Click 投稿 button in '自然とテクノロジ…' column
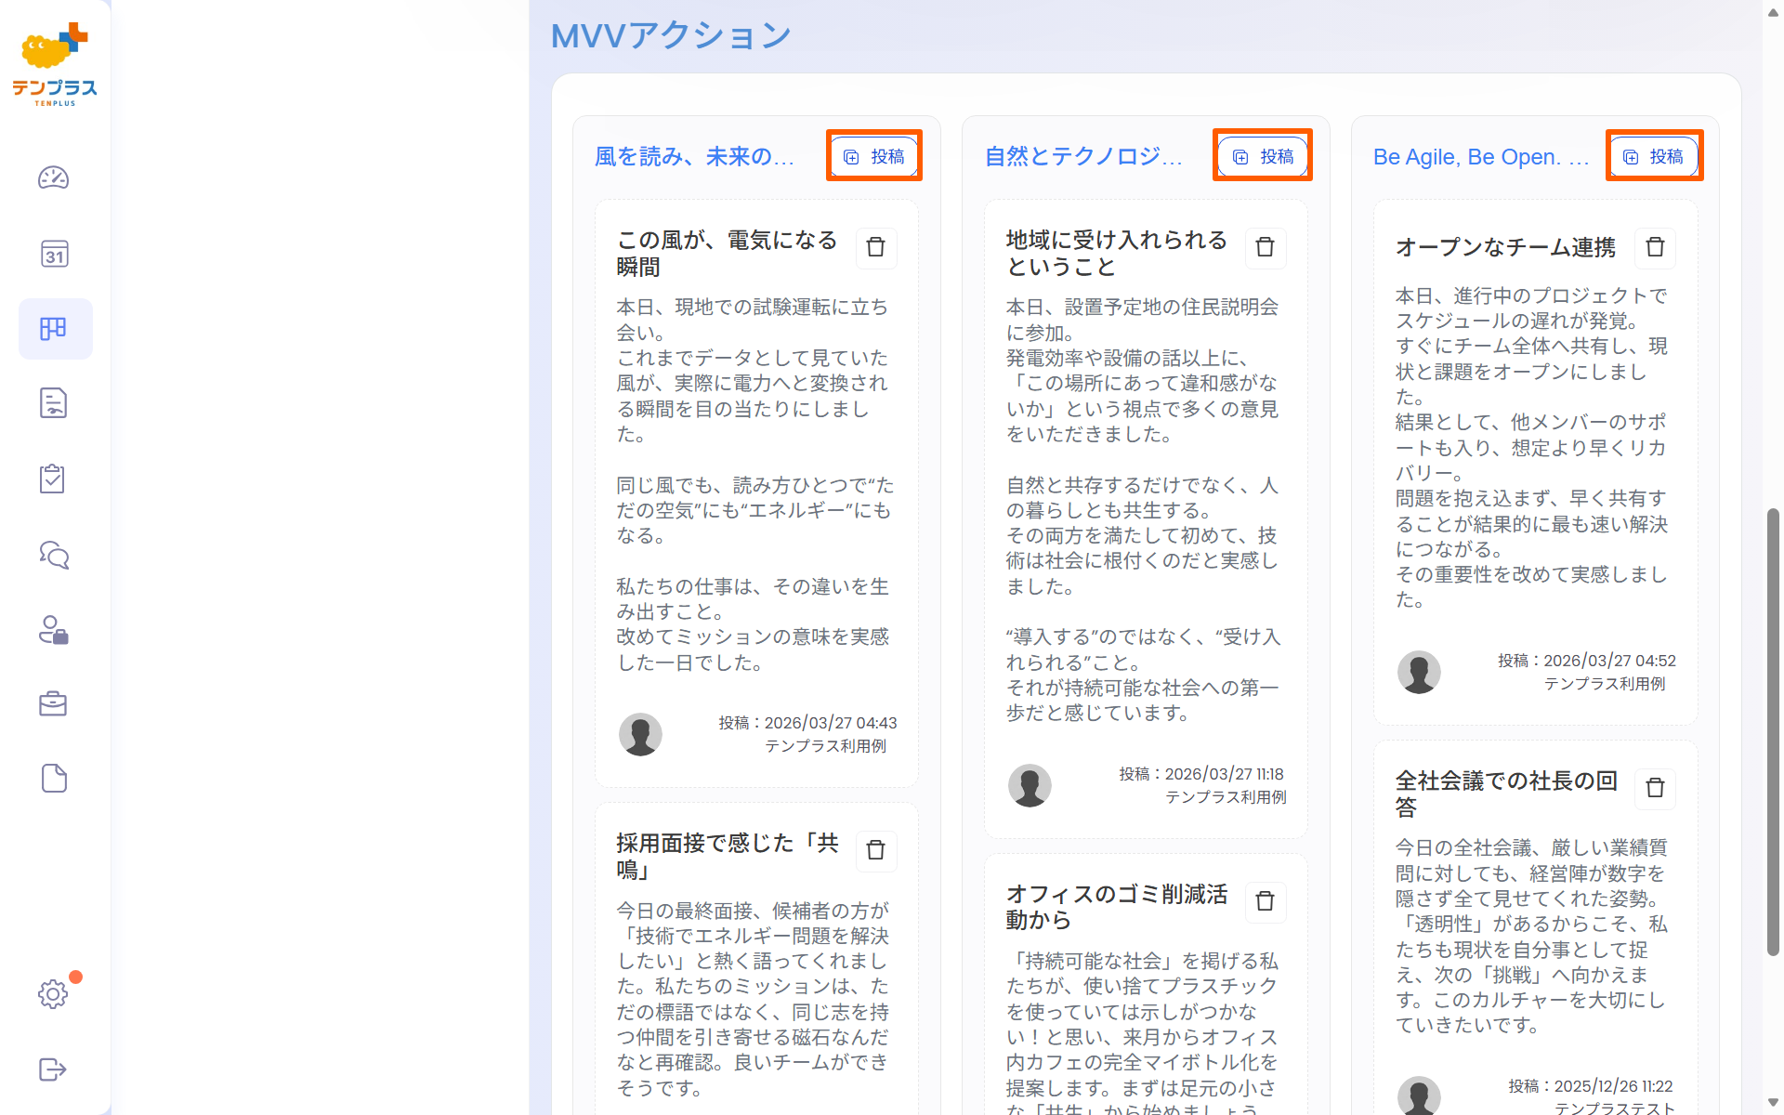 coord(1264,156)
